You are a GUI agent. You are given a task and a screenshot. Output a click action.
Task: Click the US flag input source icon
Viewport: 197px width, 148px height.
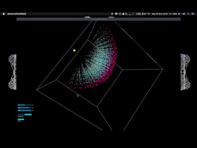[x=184, y=14]
